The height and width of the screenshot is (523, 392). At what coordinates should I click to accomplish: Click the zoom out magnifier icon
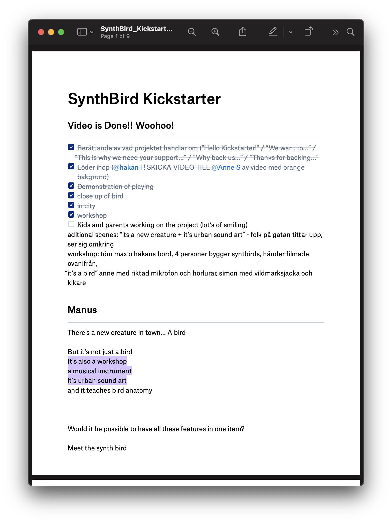click(x=192, y=32)
